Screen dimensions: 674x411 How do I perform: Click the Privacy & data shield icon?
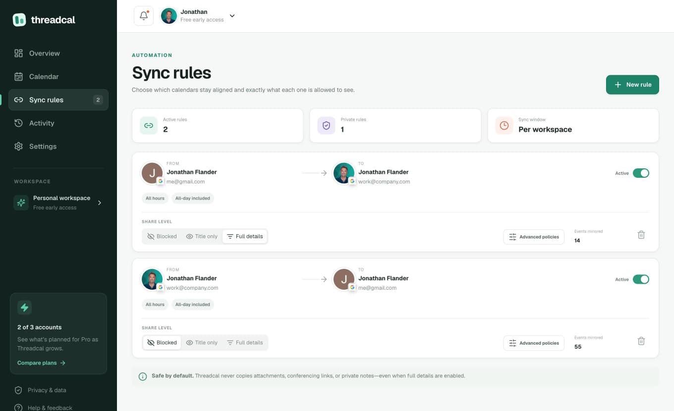tap(18, 390)
